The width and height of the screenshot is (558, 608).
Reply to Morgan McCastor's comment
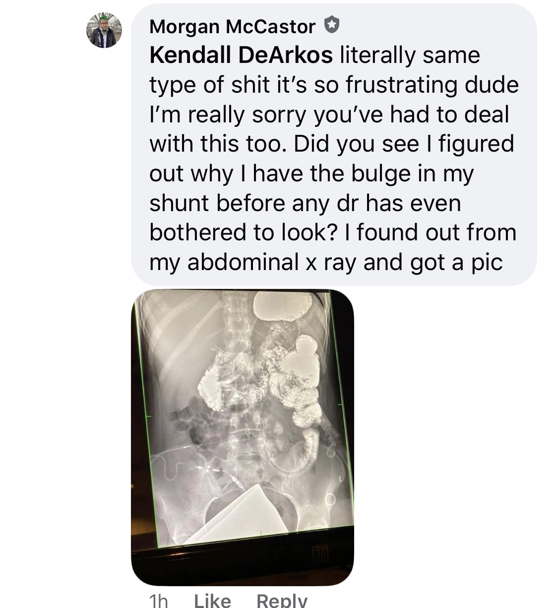282,601
